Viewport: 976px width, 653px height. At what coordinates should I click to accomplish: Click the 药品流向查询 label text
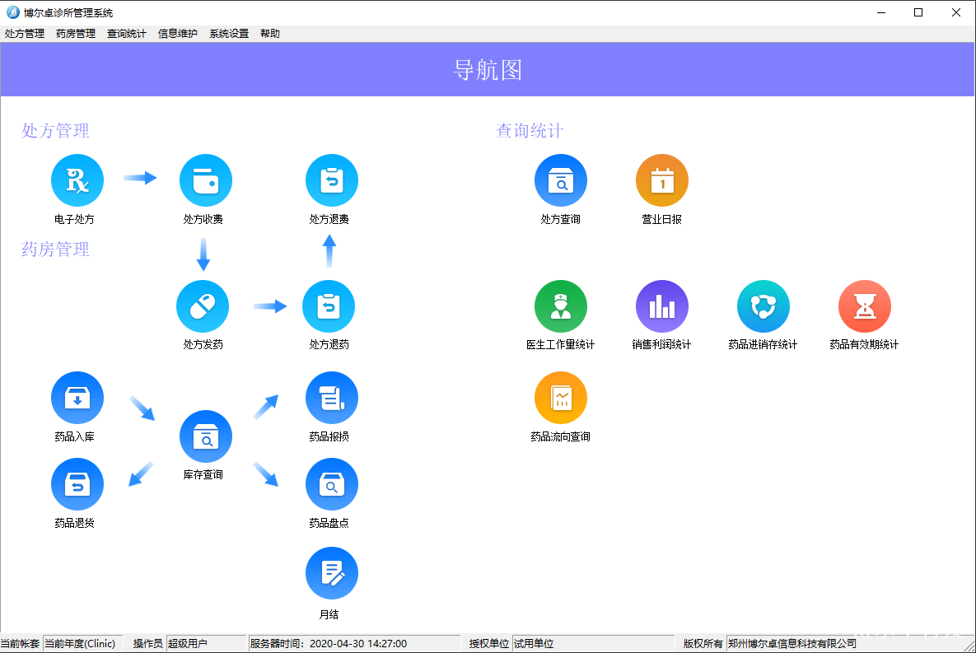pos(561,437)
